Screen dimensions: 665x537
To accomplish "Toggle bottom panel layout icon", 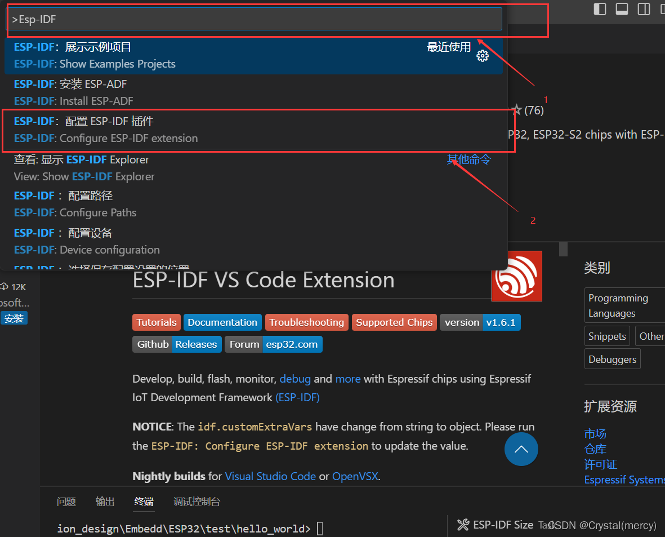I will [x=622, y=9].
